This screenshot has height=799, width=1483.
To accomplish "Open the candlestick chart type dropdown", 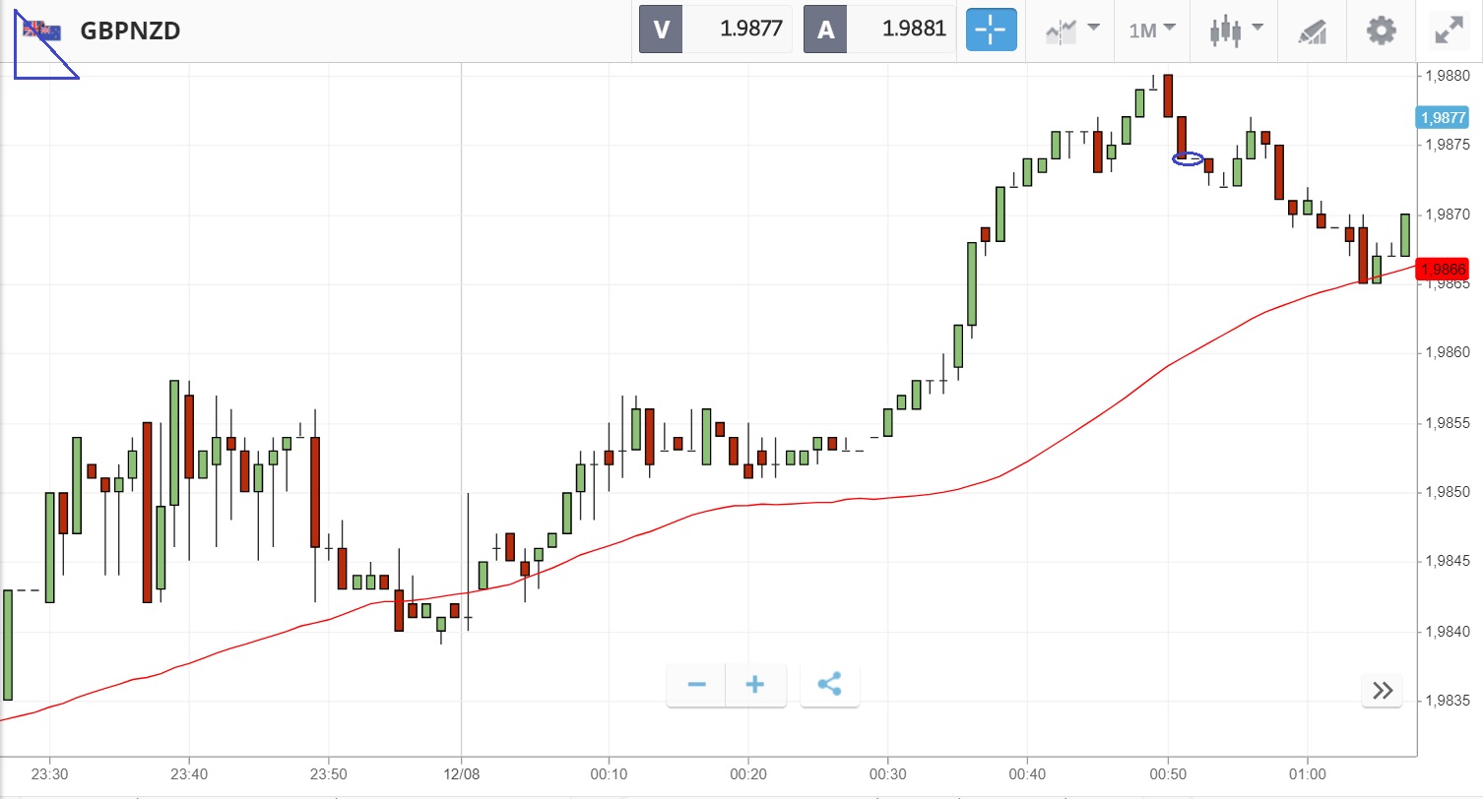I will (1235, 31).
